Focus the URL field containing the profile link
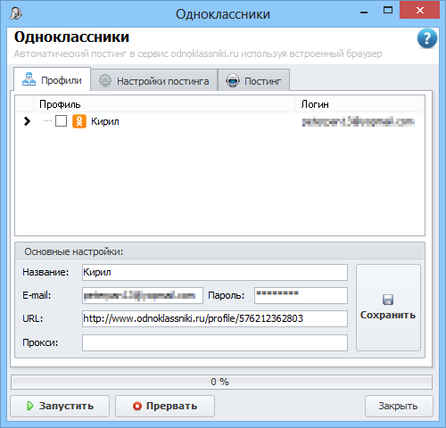This screenshot has height=428, width=446. [215, 318]
